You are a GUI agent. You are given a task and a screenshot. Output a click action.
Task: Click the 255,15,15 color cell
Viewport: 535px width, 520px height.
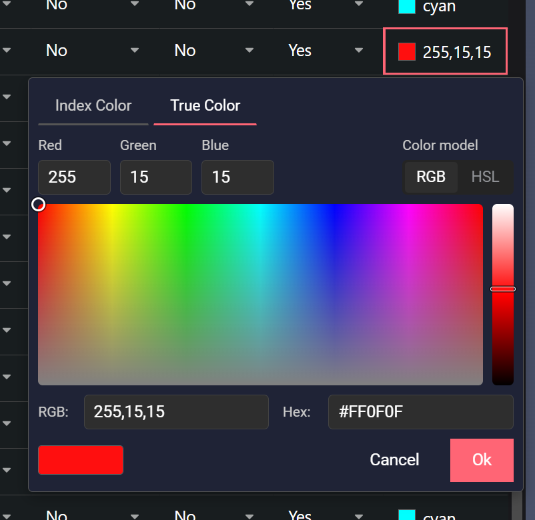445,51
